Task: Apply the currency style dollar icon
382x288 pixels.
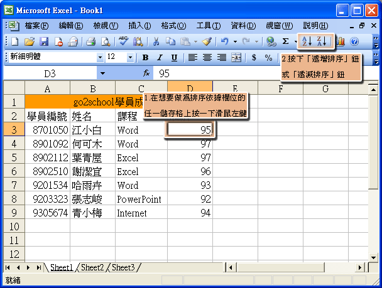Action: [x=254, y=57]
